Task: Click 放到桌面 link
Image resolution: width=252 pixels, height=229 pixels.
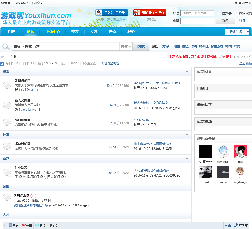Action: (x=37, y=3)
